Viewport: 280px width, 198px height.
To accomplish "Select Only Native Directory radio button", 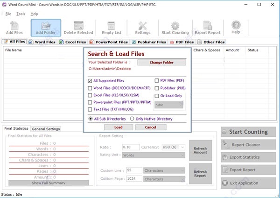I will coord(132,119).
